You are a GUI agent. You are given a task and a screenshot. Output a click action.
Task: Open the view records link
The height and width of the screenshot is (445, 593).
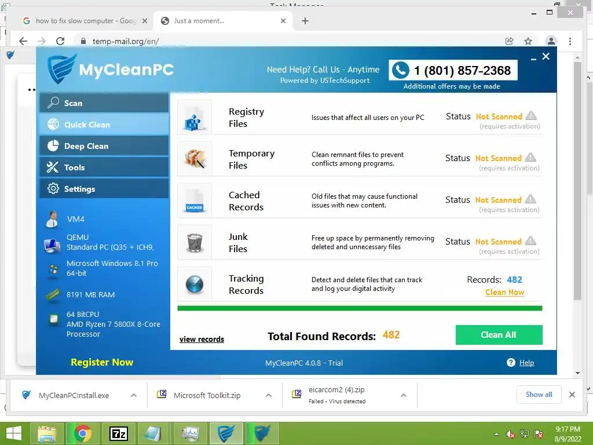click(202, 339)
